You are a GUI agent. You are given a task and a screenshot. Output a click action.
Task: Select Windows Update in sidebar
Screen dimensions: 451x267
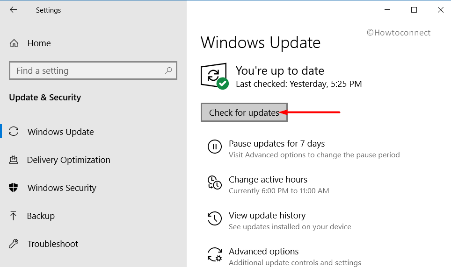tap(61, 132)
